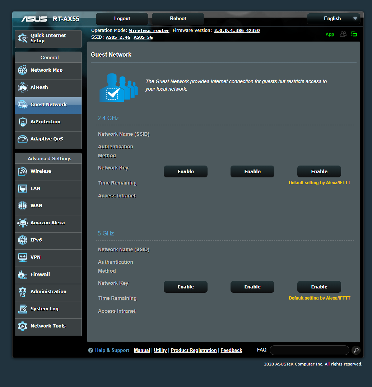Open the Feedback link

coord(231,350)
